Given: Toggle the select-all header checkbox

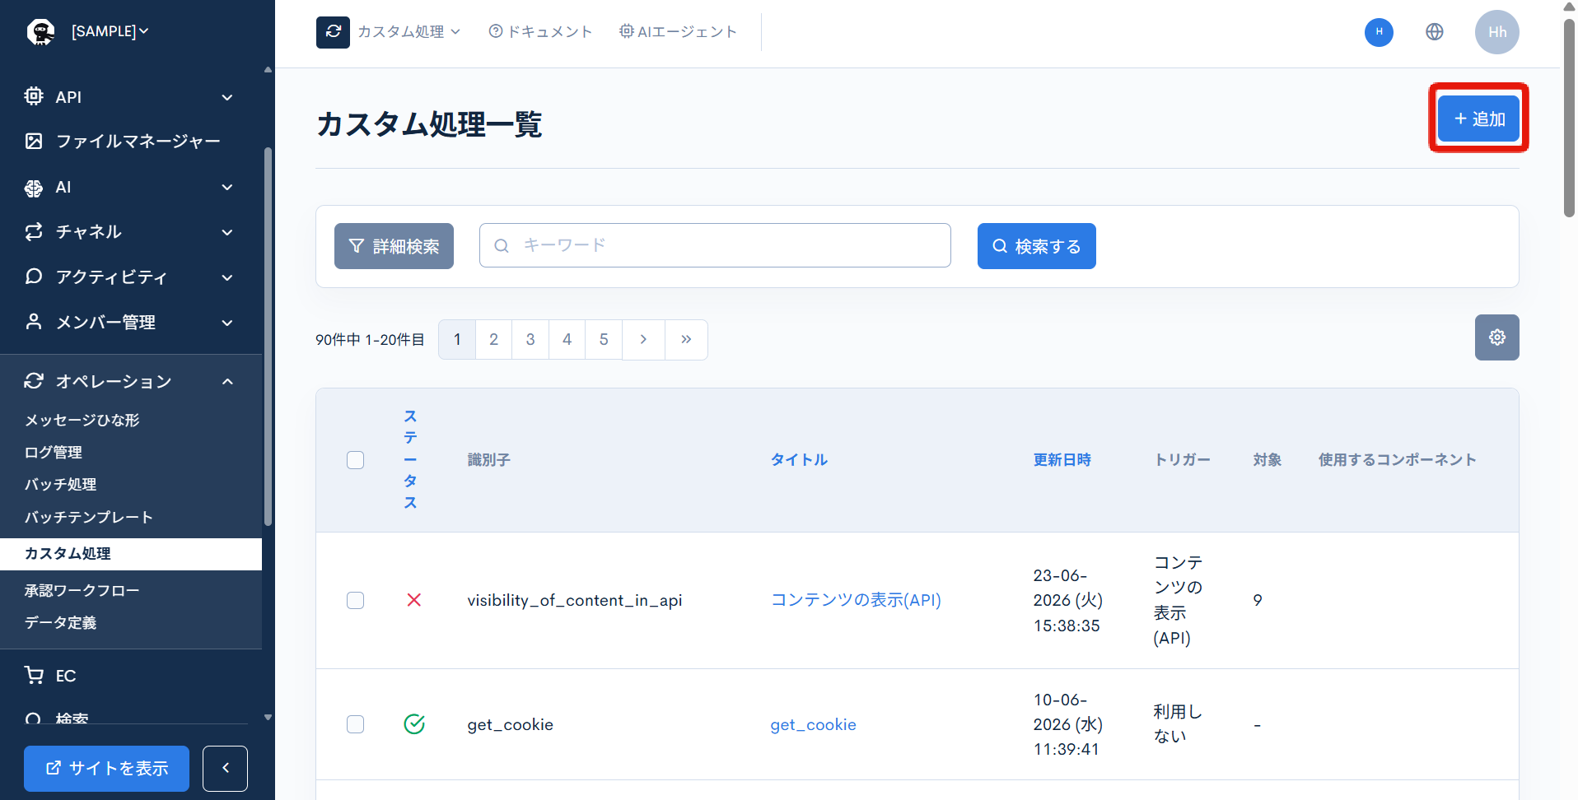Looking at the screenshot, I should 355,460.
